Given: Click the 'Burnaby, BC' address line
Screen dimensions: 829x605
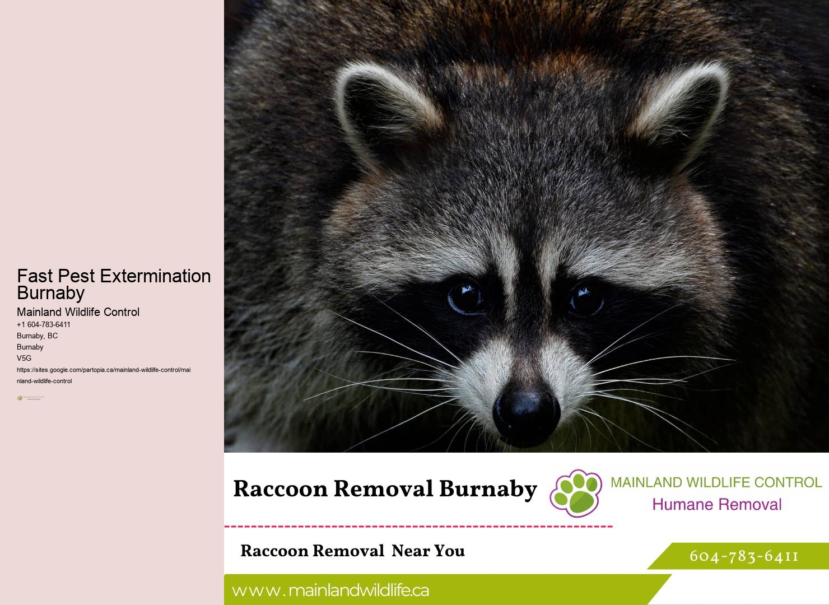Looking at the screenshot, I should pyautogui.click(x=37, y=336).
